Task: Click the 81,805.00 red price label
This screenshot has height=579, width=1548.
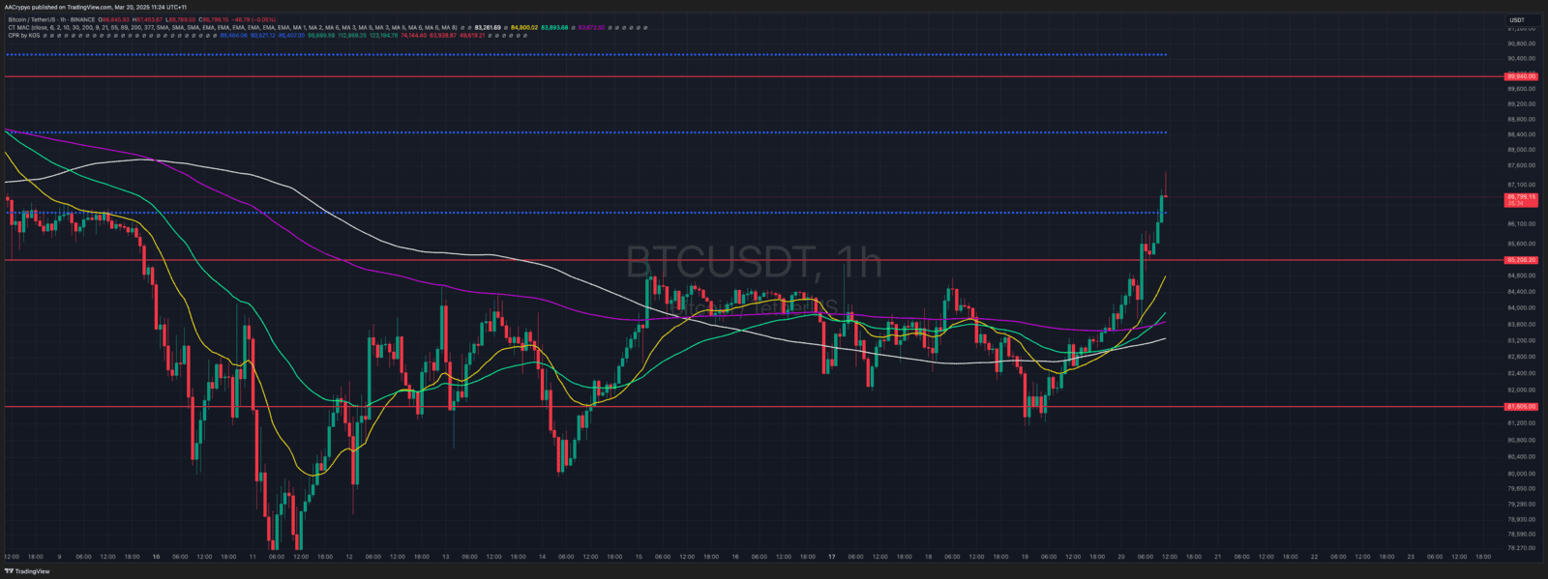Action: click(x=1521, y=407)
